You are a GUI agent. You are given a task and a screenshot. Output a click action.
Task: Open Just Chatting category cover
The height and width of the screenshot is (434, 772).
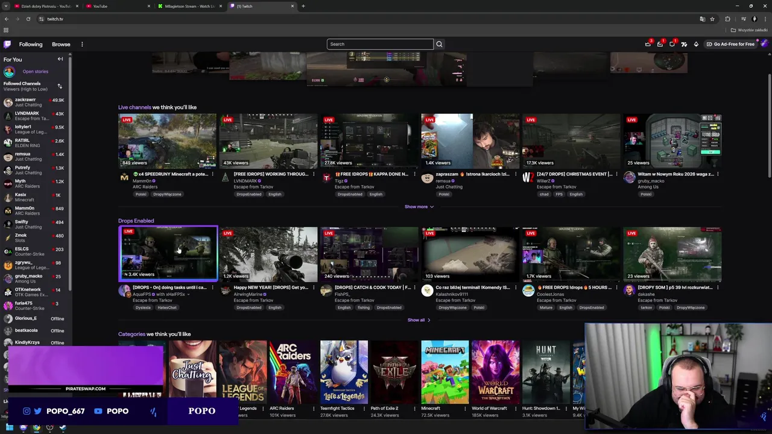pyautogui.click(x=192, y=372)
